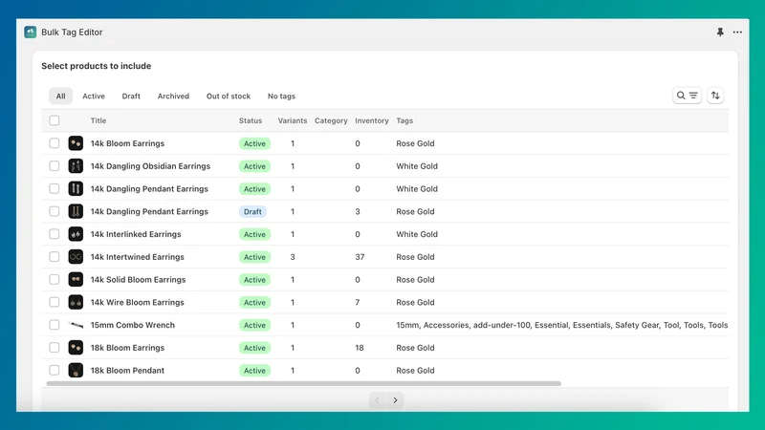Click the Bulk Tag Editor app icon
Viewport: 765px width, 430px height.
tap(31, 32)
